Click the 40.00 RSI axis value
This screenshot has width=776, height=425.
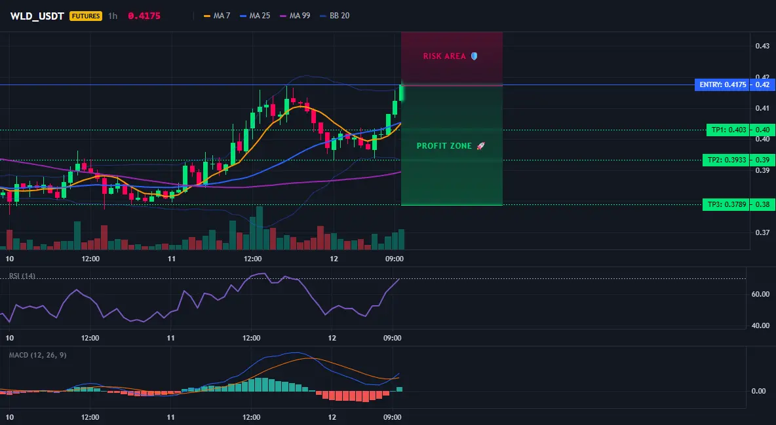(761, 325)
